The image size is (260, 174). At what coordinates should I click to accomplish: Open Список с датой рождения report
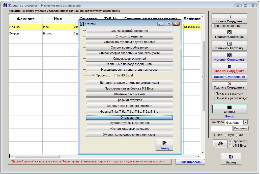pos(130,31)
